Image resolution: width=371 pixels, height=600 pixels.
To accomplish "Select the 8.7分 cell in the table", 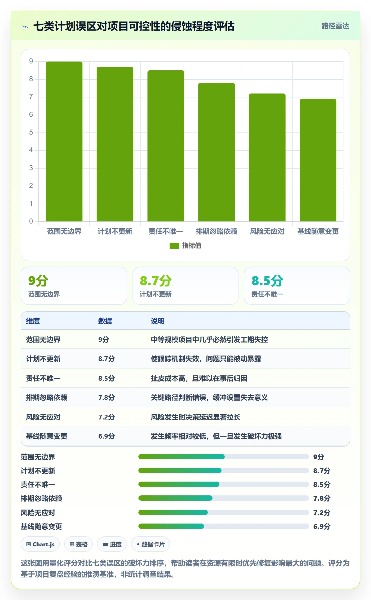I will point(107,359).
